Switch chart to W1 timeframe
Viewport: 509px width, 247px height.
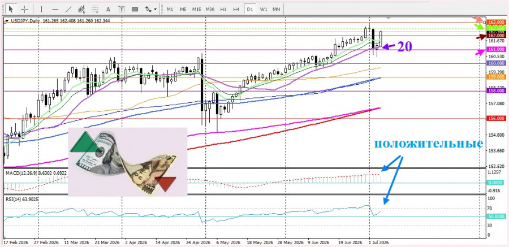point(263,9)
